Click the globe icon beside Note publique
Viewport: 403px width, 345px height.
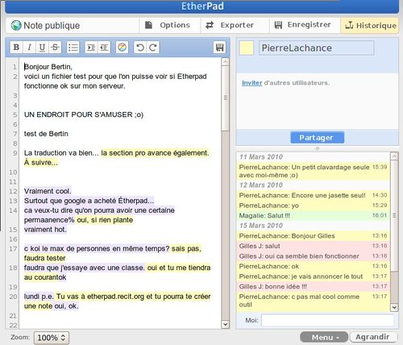(x=16, y=26)
